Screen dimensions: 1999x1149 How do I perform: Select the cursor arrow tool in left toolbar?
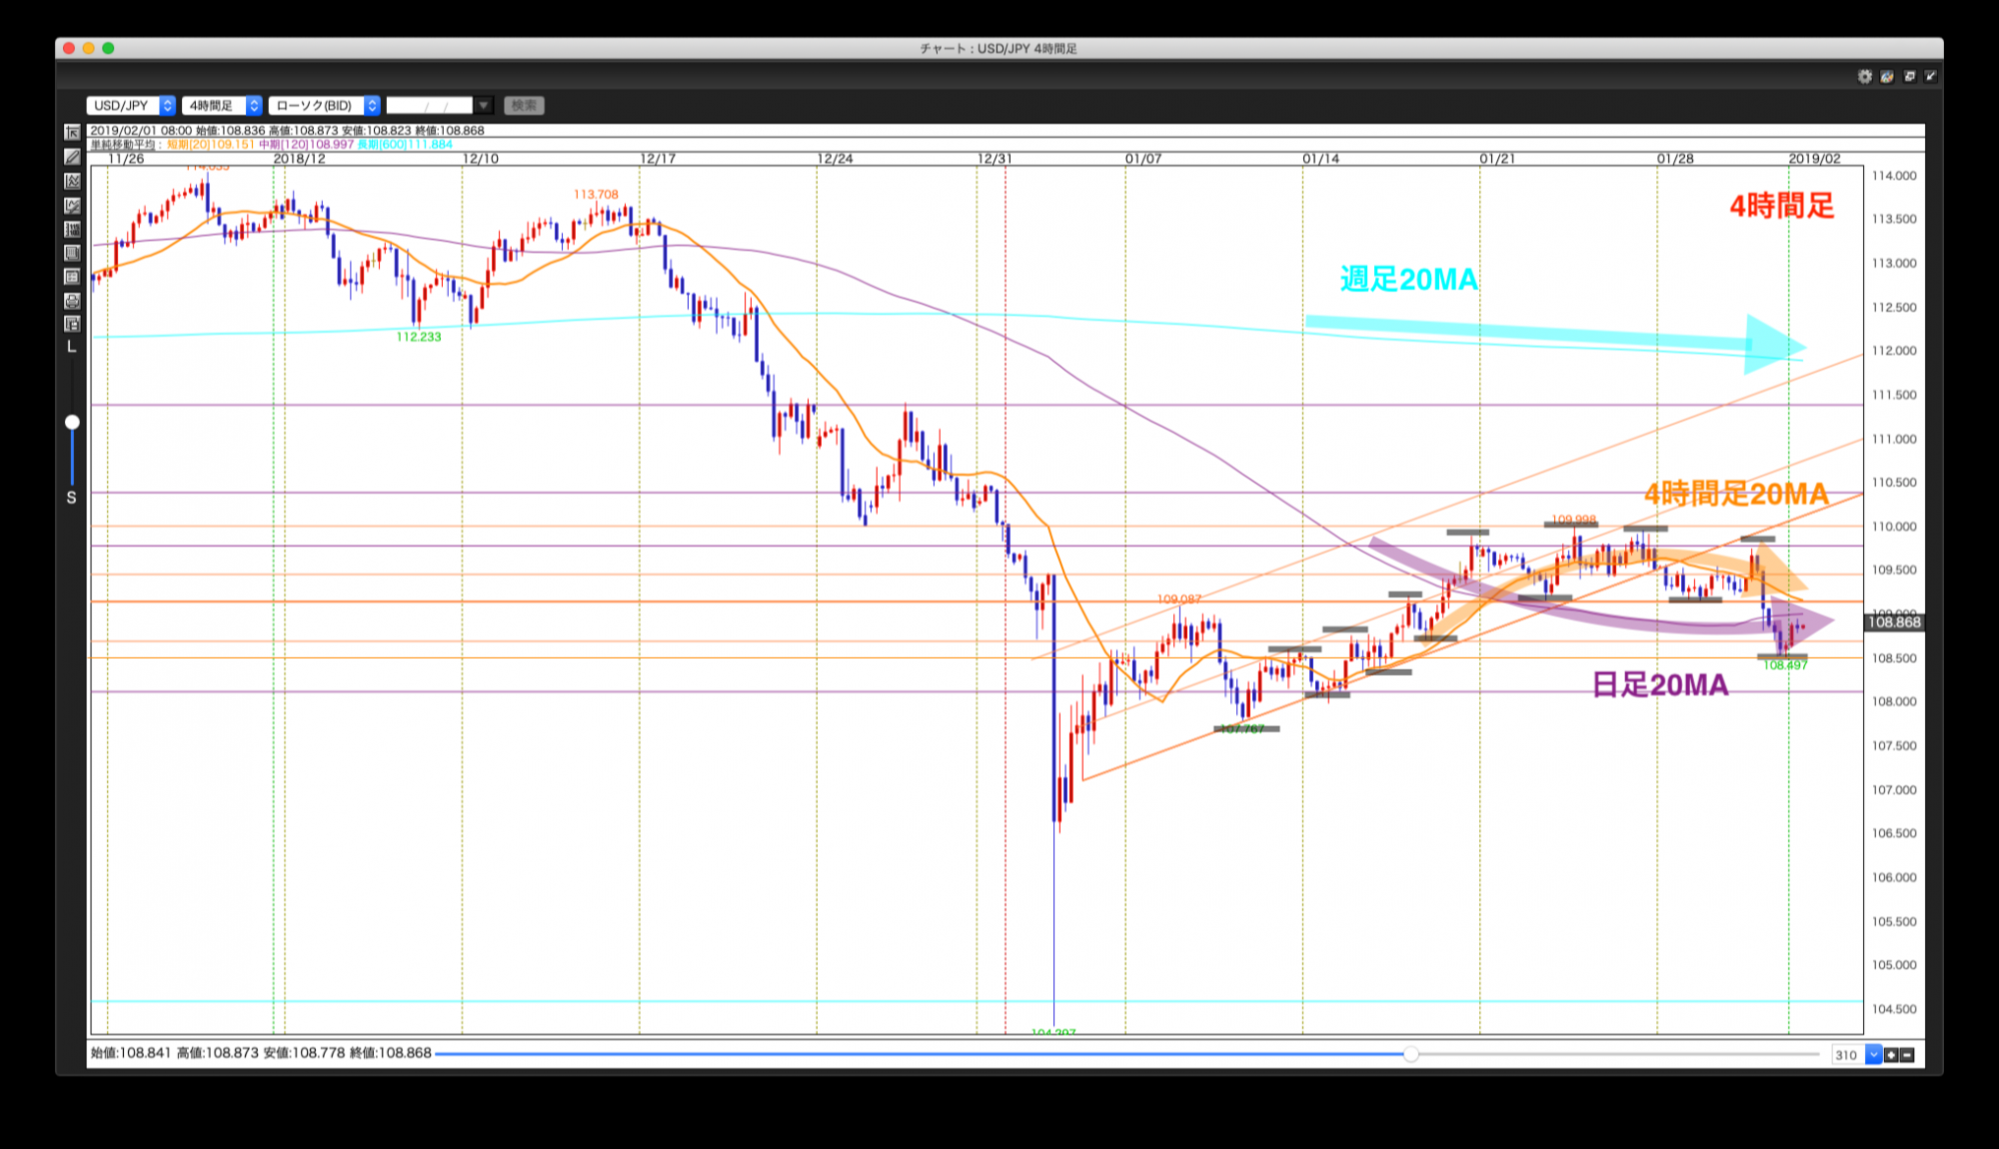pos(72,133)
